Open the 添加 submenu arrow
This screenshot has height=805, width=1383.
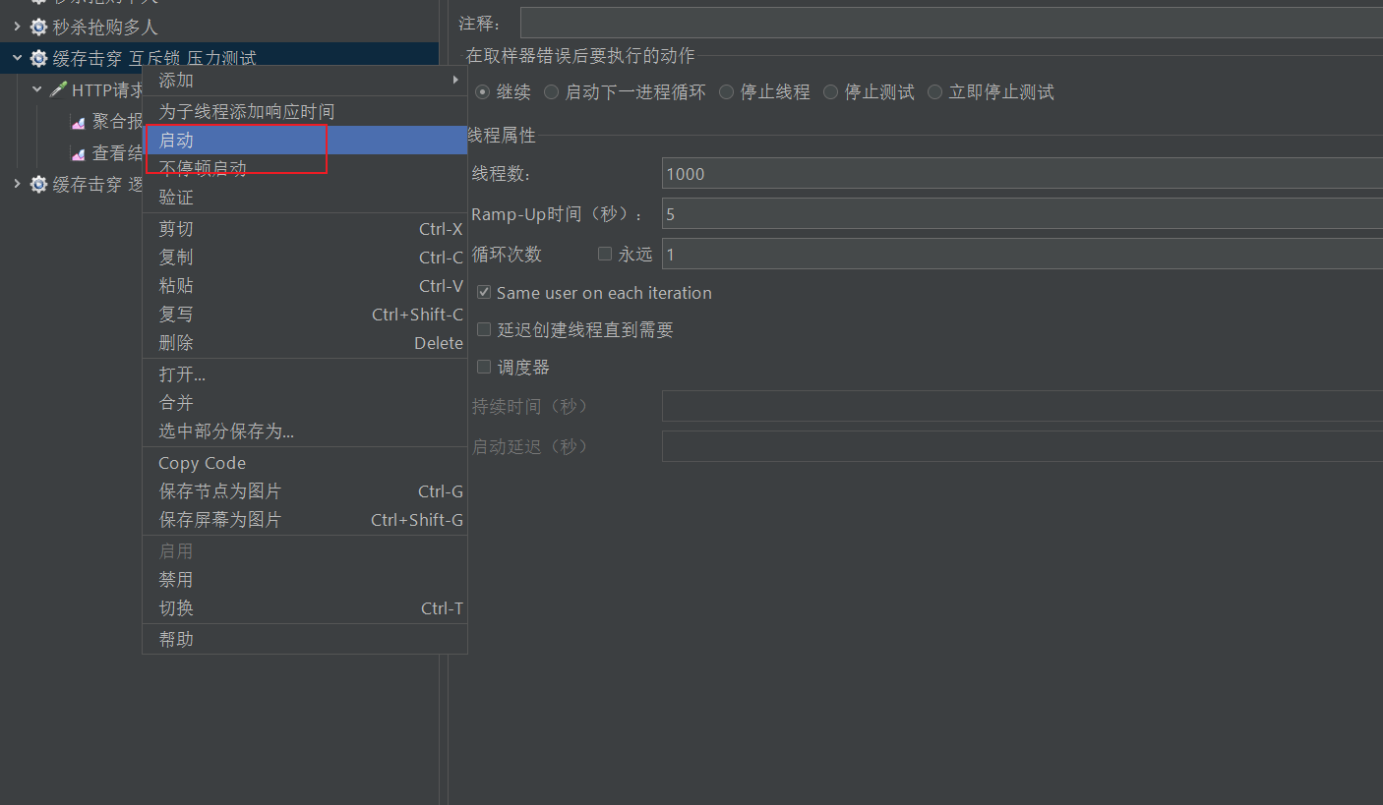point(455,80)
